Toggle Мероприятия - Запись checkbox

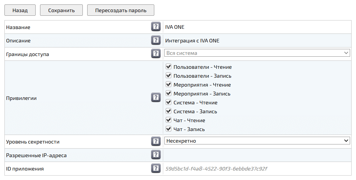tap(169, 93)
